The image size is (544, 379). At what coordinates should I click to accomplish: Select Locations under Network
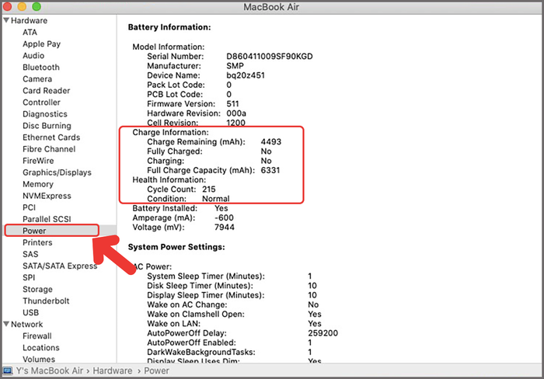click(41, 347)
